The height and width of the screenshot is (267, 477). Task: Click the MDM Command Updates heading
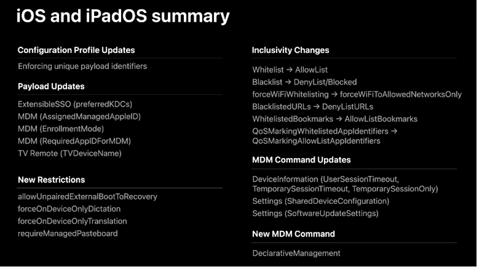(301, 160)
